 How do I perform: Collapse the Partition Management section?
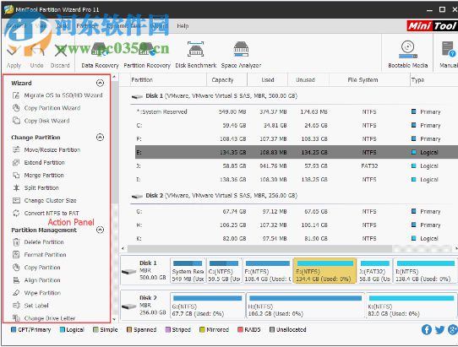[x=100, y=230]
